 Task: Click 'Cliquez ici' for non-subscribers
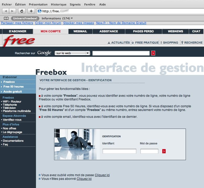pos(84,179)
